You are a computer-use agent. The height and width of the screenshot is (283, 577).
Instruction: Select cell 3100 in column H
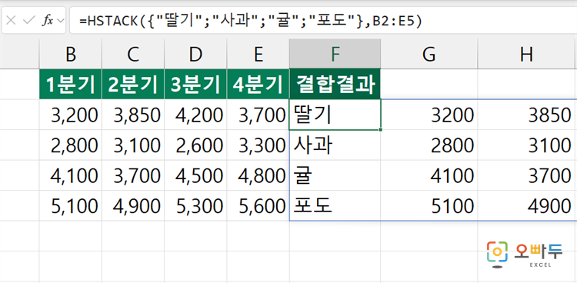click(527, 145)
